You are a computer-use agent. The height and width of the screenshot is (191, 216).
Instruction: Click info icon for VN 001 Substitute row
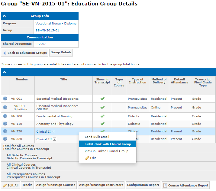point(5,107)
